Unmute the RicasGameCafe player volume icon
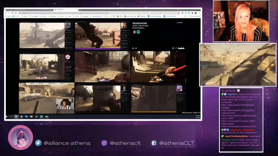 (x=136, y=48)
